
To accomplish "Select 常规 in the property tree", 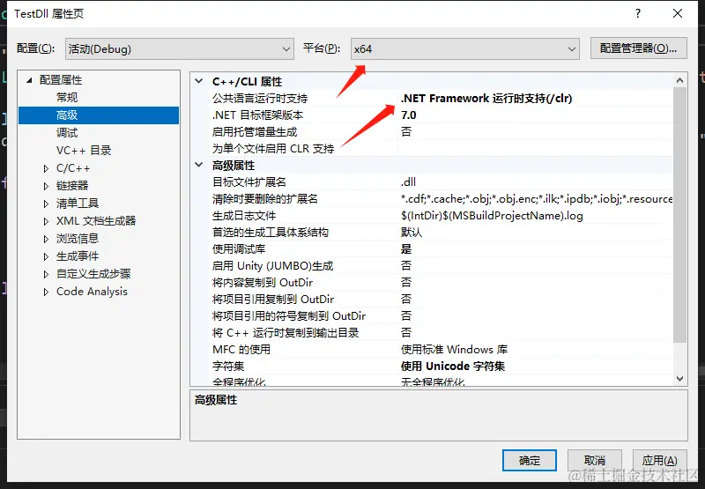I will coord(67,98).
